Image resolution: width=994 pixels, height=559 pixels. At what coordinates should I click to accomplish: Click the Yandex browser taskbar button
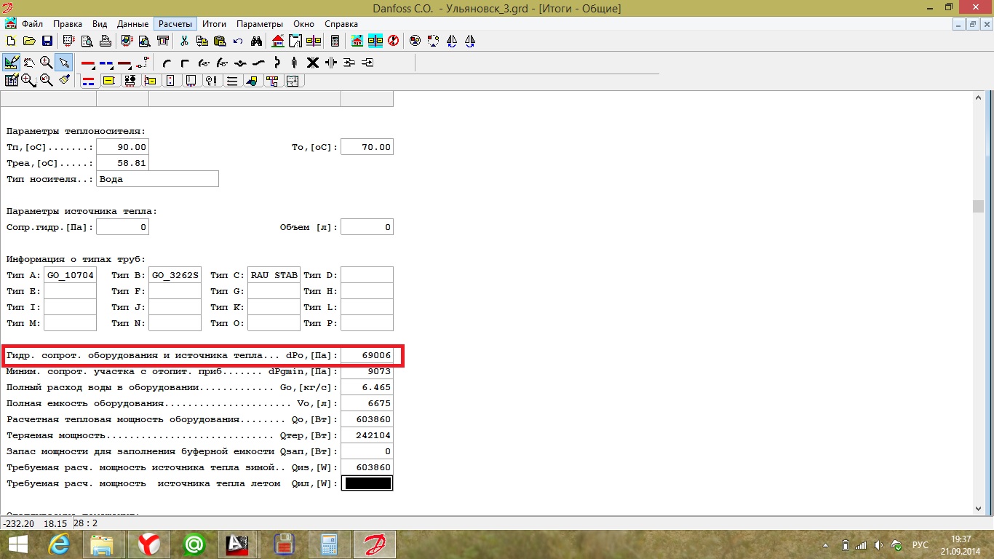tap(149, 544)
